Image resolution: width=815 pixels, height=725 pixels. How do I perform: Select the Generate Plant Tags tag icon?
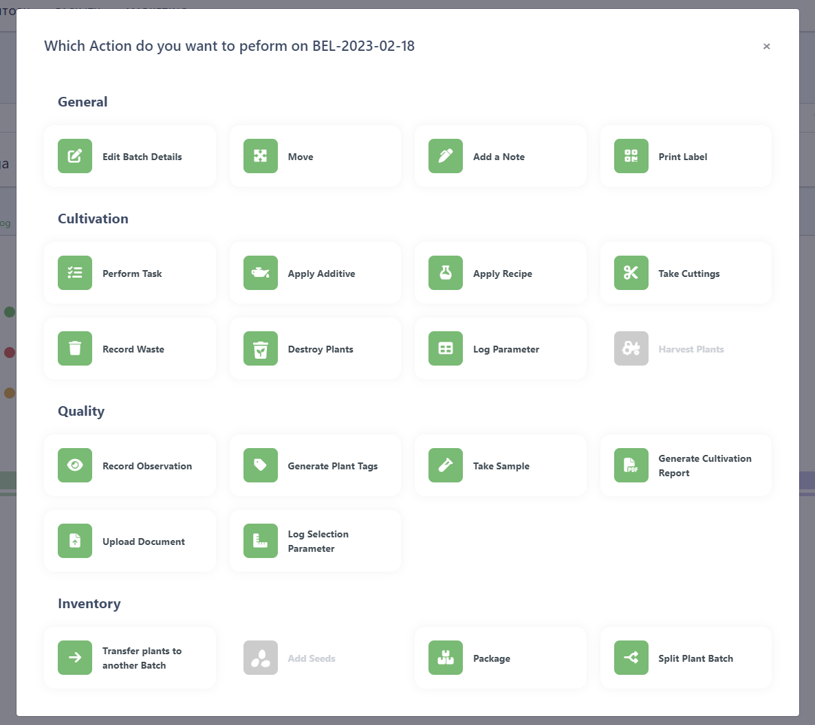pos(260,465)
